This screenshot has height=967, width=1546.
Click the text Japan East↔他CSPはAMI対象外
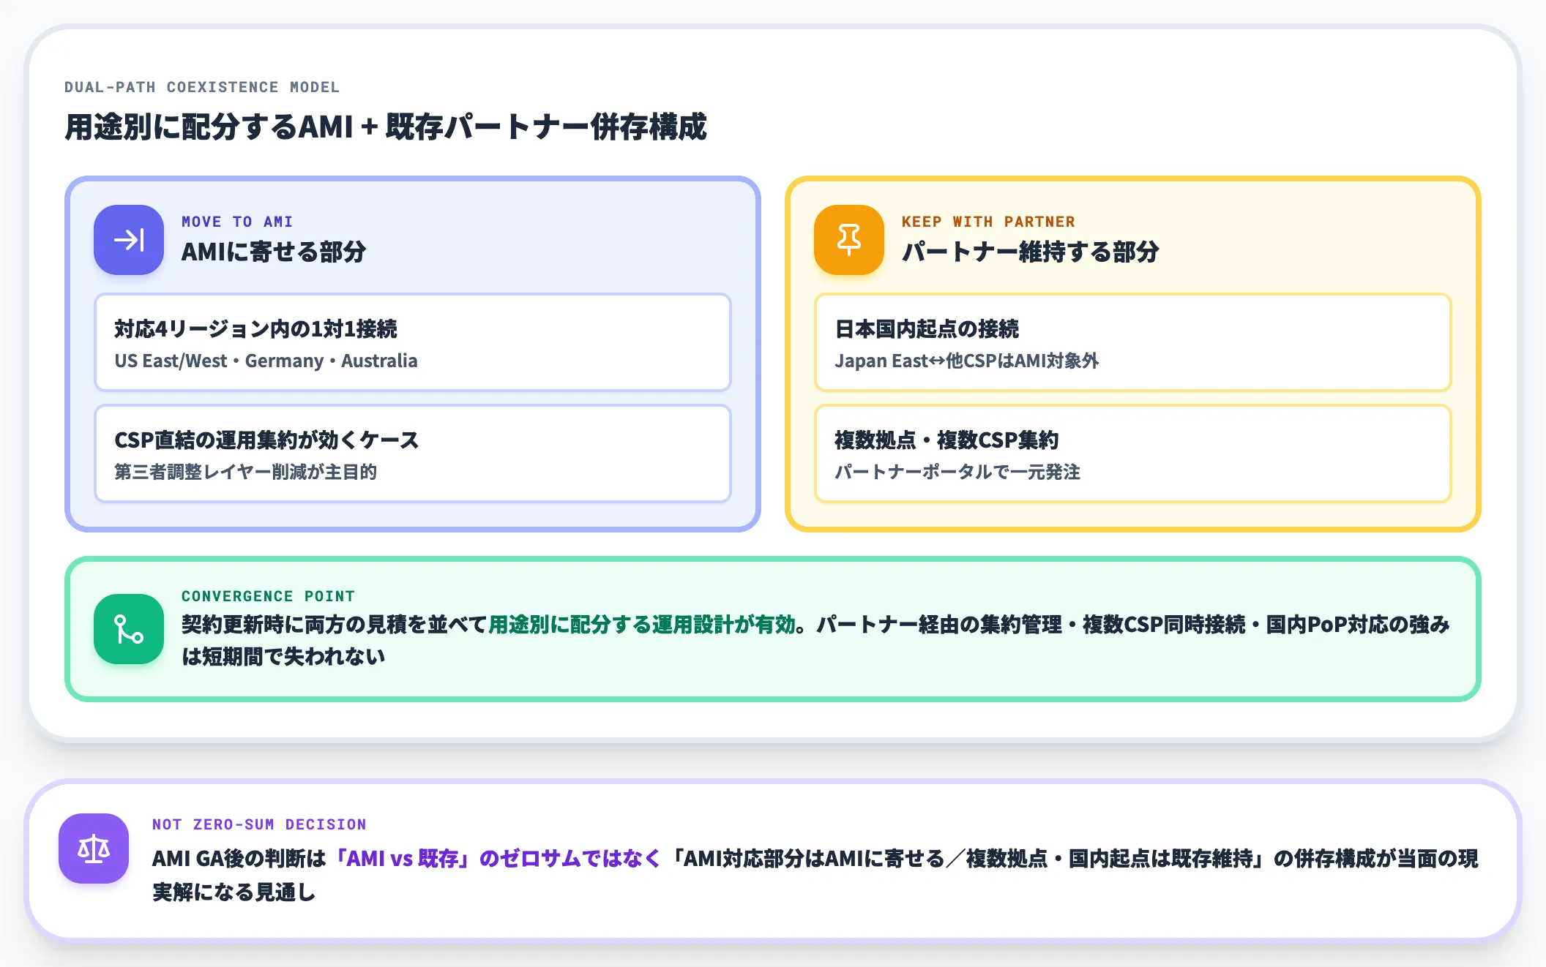(966, 361)
